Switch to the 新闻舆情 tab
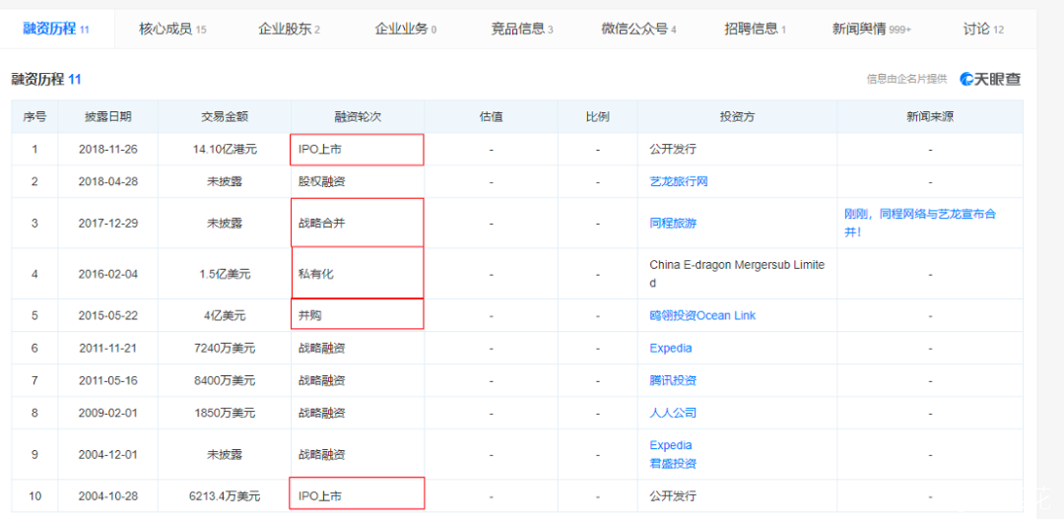The image size is (1064, 525). click(x=872, y=30)
